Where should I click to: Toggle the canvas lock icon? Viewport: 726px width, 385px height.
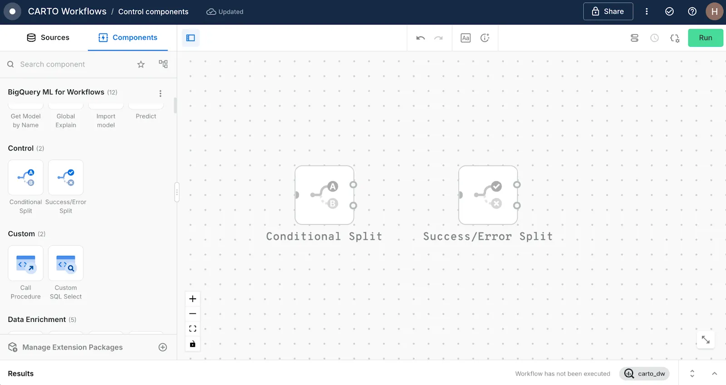click(x=193, y=344)
